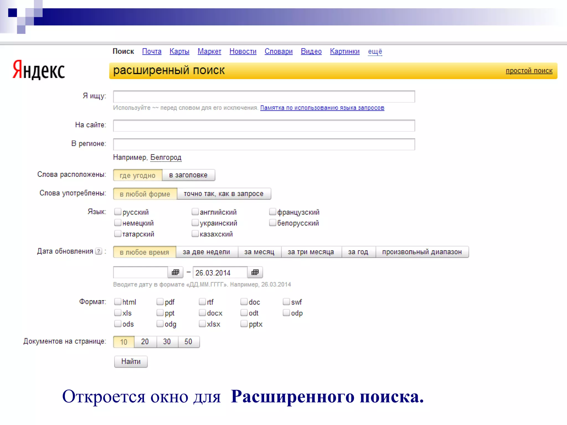
Task: Enable the xlsx format checkbox
Action: click(202, 324)
